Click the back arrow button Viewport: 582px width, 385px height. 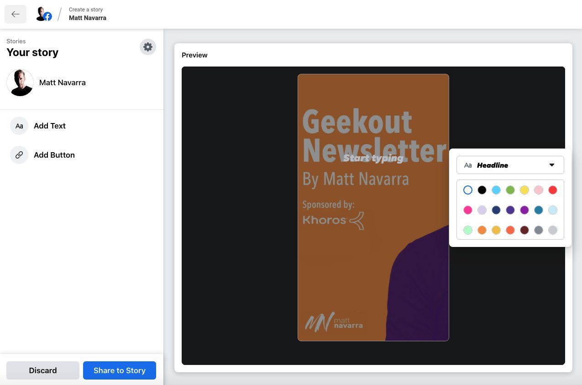pyautogui.click(x=16, y=14)
